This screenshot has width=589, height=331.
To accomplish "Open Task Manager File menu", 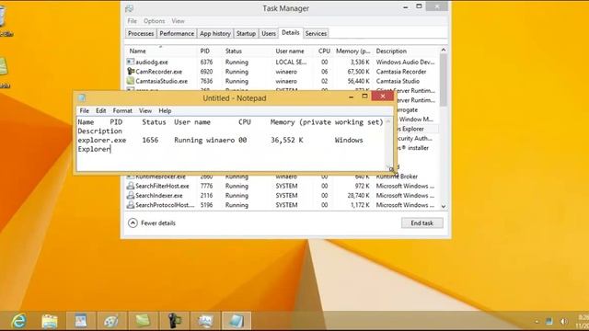I will [x=133, y=21].
